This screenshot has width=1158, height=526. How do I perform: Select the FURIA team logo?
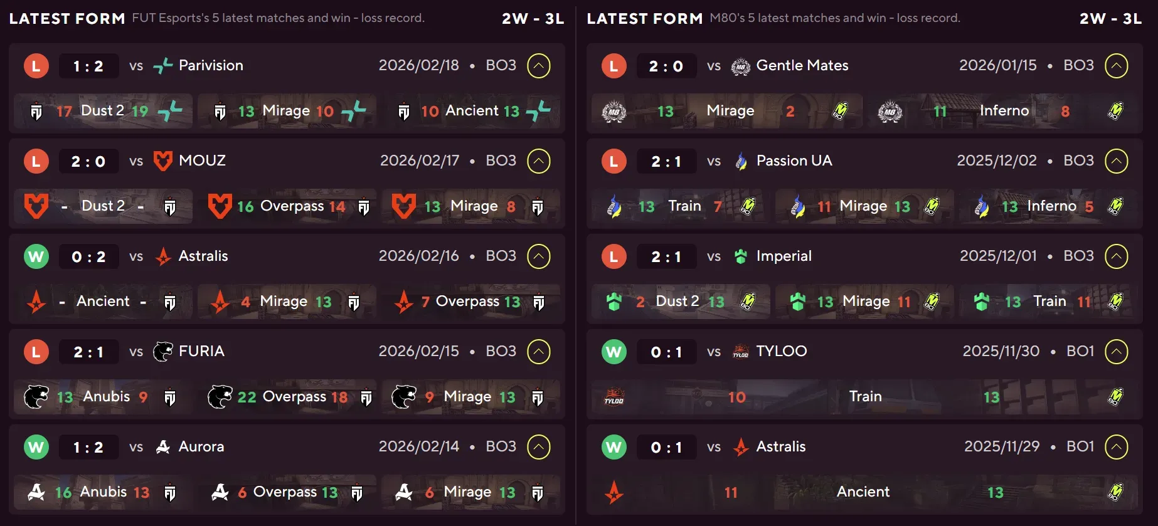click(164, 352)
